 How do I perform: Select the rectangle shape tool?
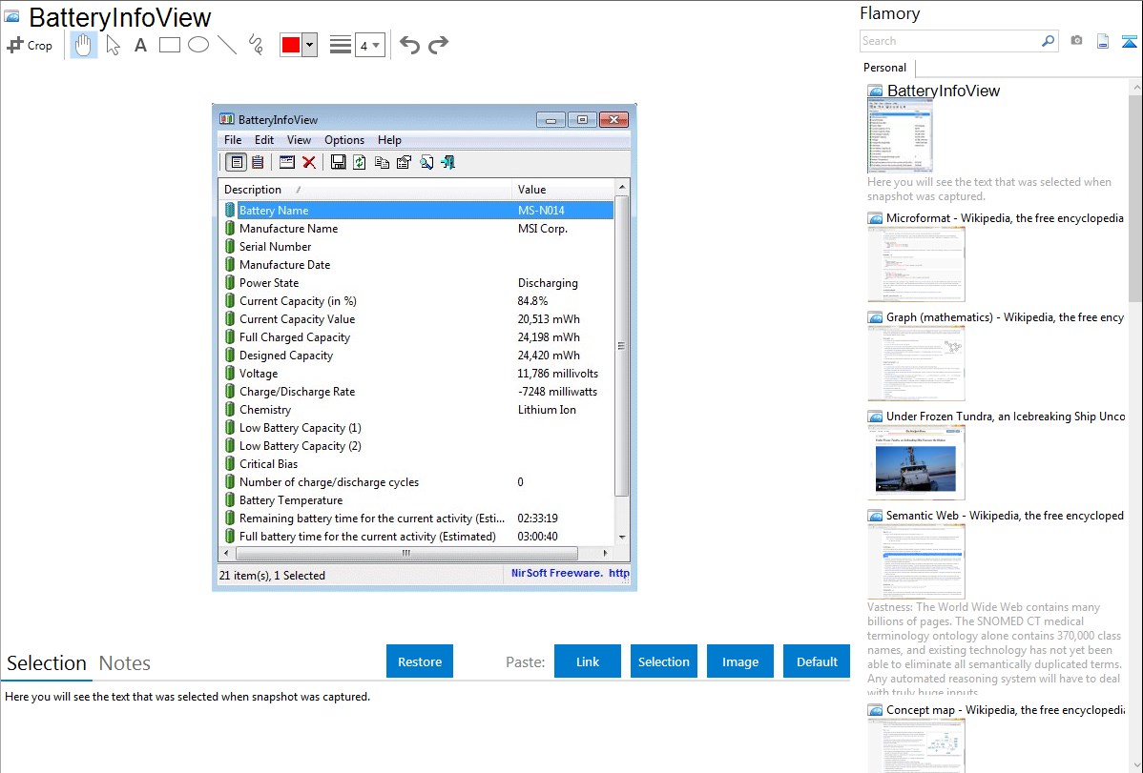tap(169, 45)
